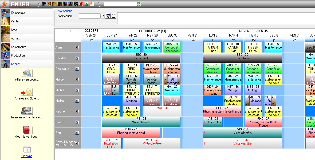Open Mes interventions via the red notebook icon
The height and width of the screenshot is (160, 315).
click(27, 130)
